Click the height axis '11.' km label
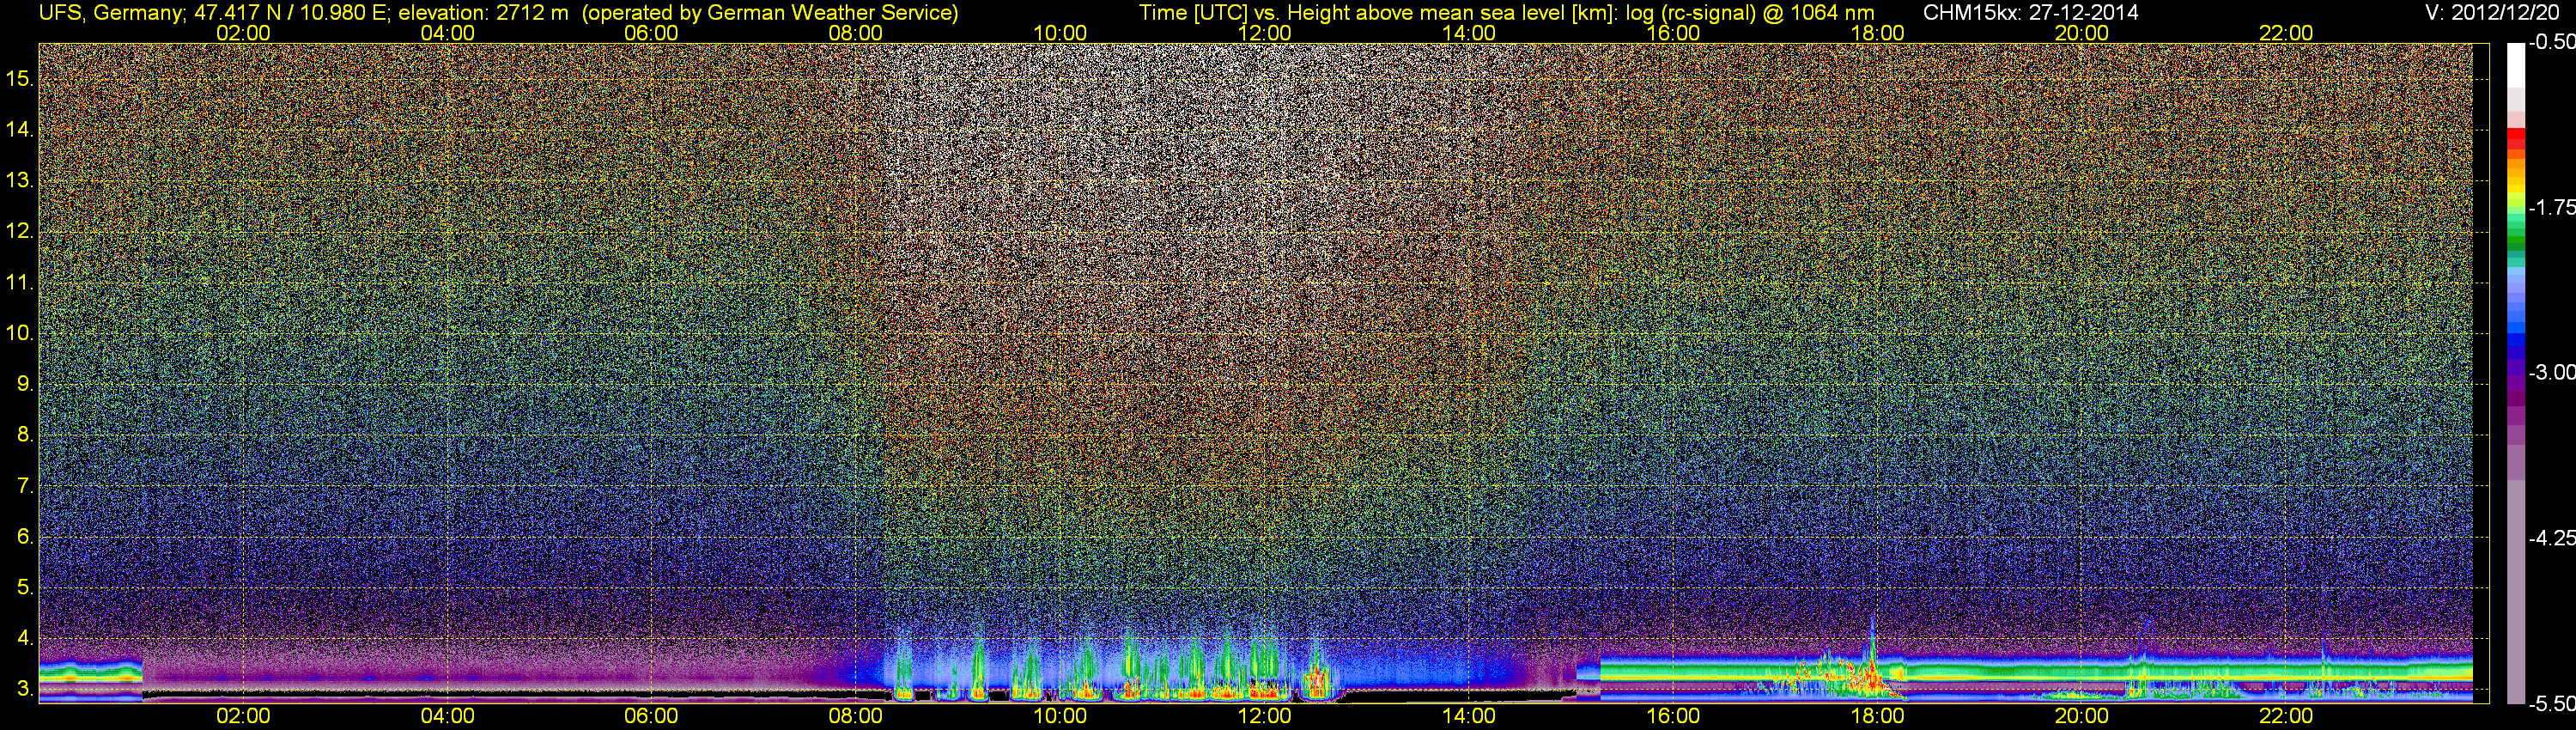The height and width of the screenshot is (730, 2576). point(19,282)
